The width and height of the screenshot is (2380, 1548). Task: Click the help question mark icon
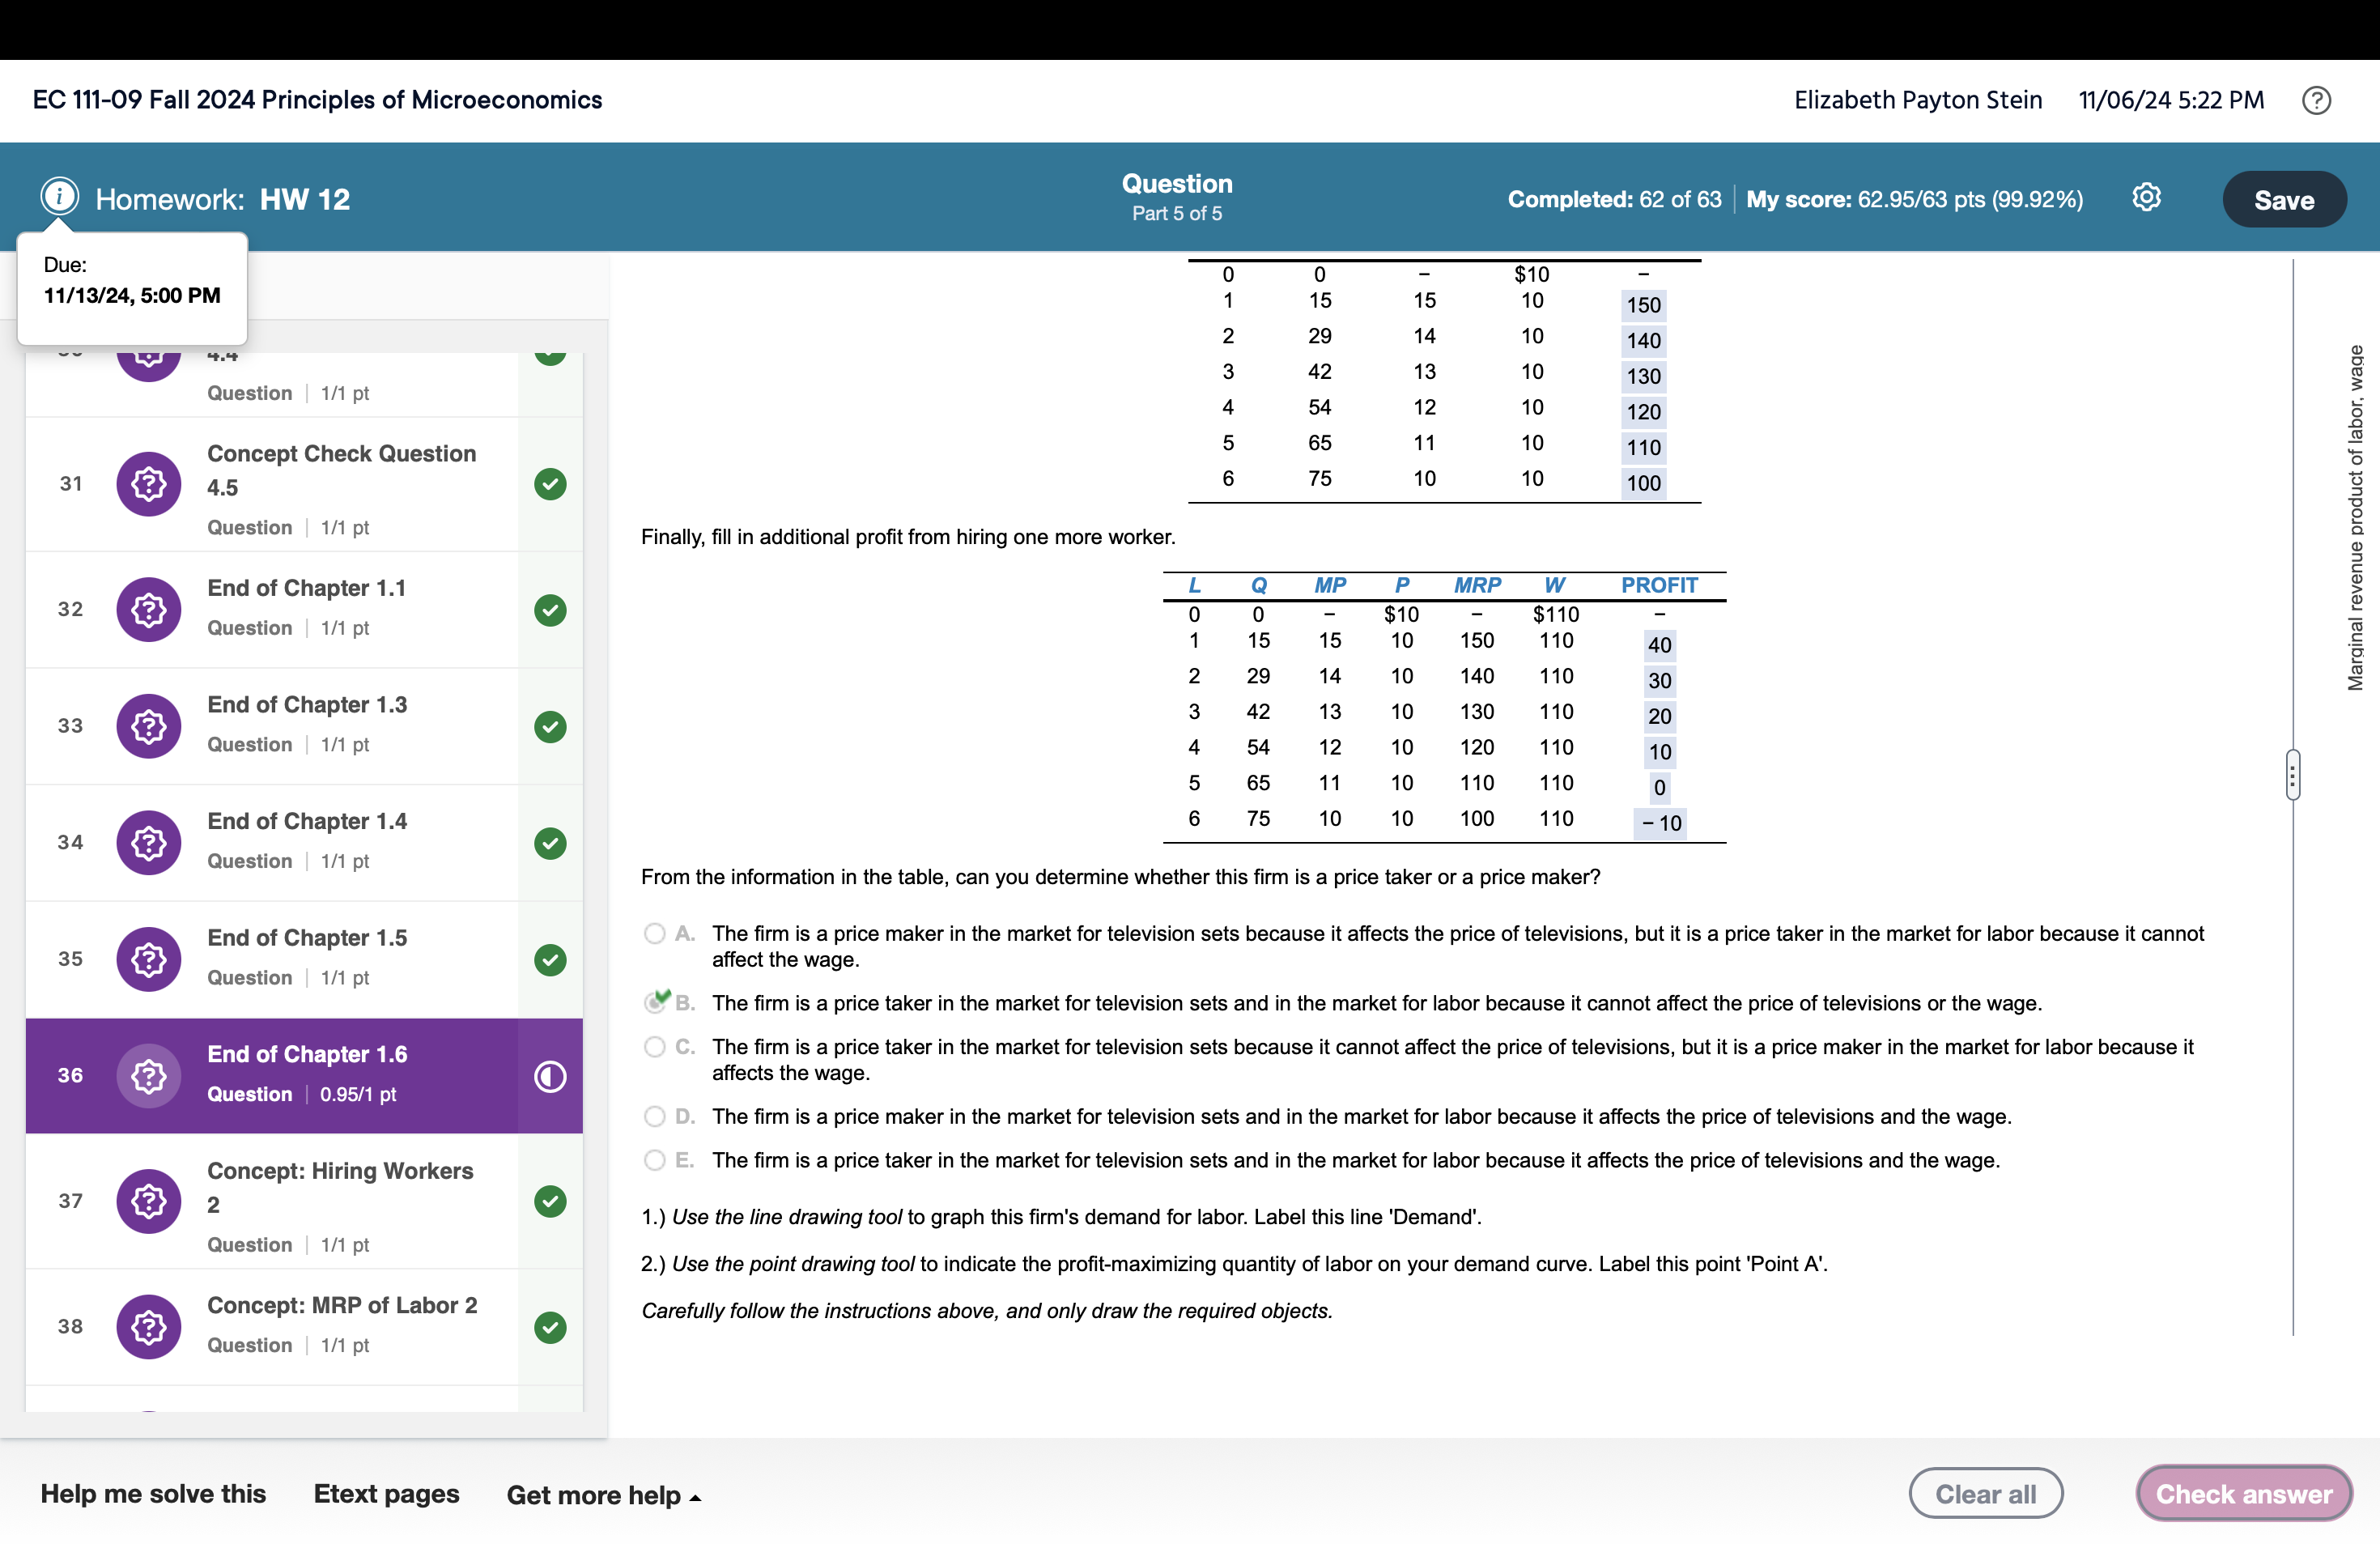pyautogui.click(x=2316, y=100)
